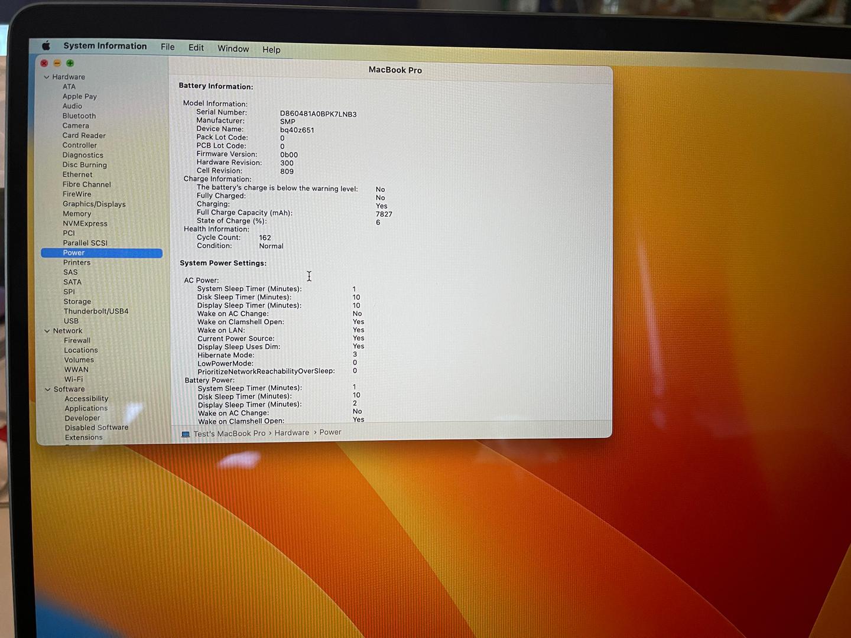Select Disc Burning in the sidebar
This screenshot has height=638, width=851.
point(85,165)
